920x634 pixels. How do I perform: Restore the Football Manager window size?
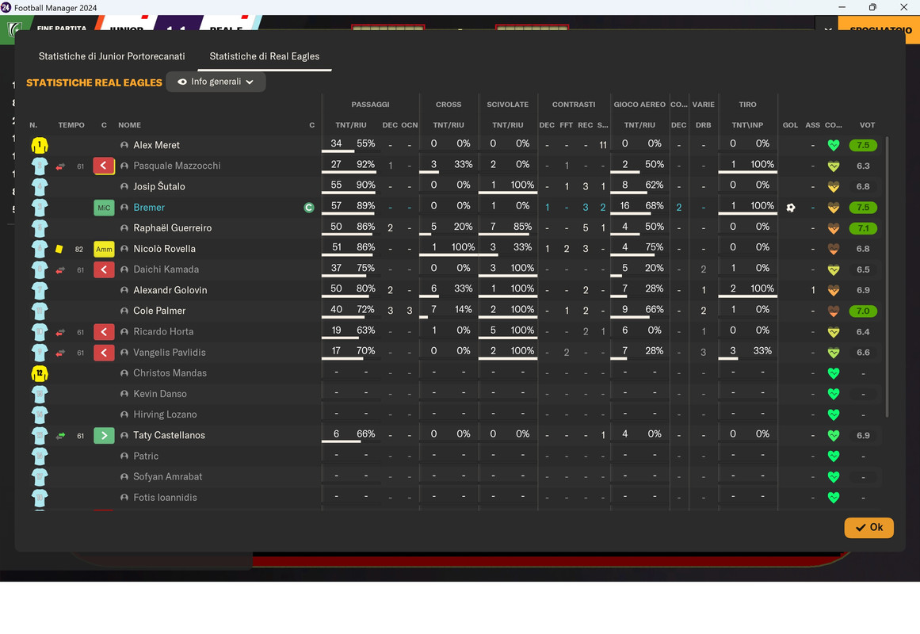pos(872,7)
